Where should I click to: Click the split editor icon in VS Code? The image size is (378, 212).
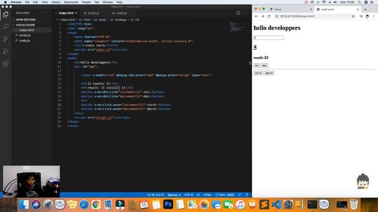click(238, 13)
